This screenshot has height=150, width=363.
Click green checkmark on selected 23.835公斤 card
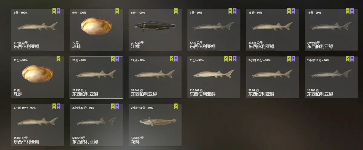click(113, 59)
